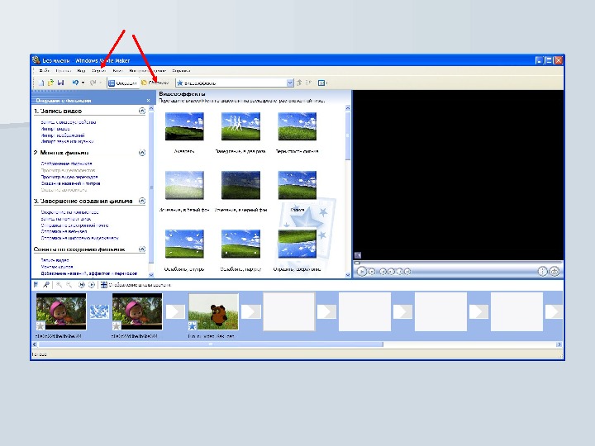Viewport: 595px width, 446px height.
Task: Select the second Masha clip in the storyboard
Action: [137, 311]
